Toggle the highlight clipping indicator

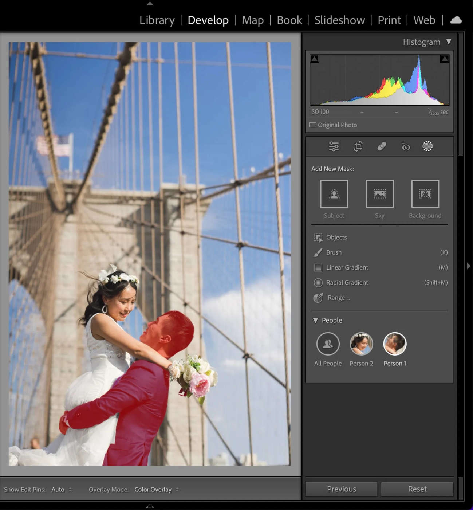click(444, 58)
